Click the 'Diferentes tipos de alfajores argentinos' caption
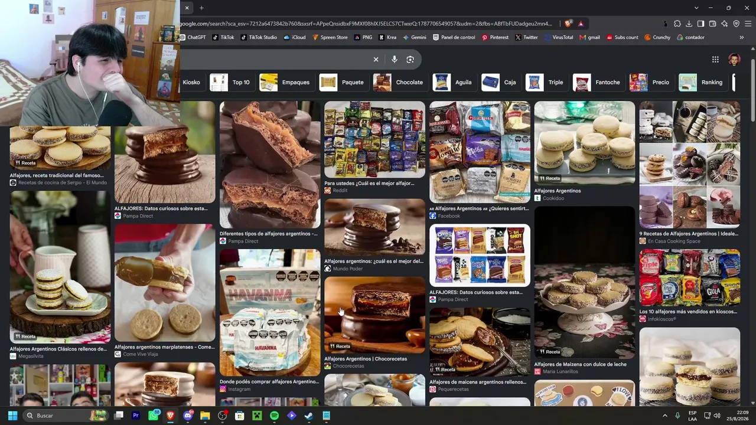Screen dimensions: 756x425 (269, 234)
